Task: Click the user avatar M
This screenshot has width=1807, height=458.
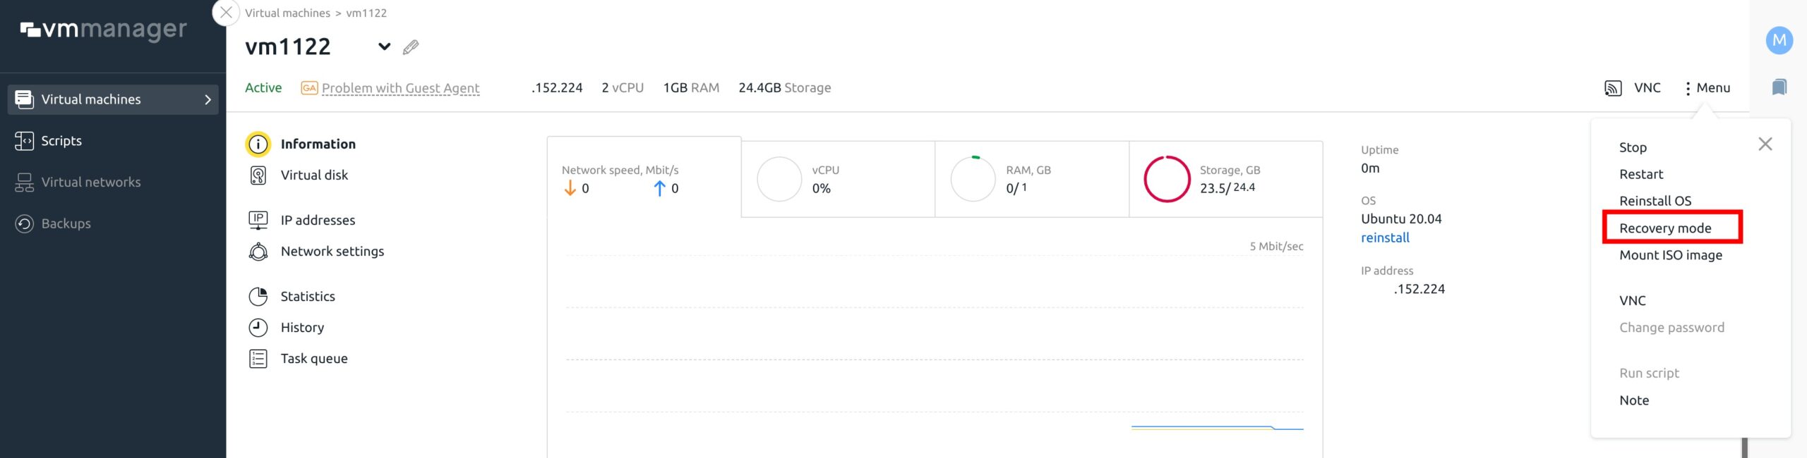Action: pos(1779,40)
